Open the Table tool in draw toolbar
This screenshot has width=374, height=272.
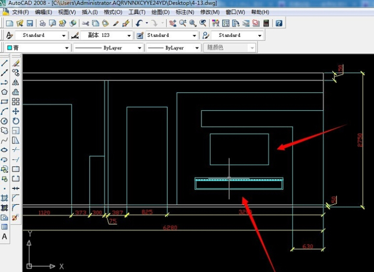4,227
